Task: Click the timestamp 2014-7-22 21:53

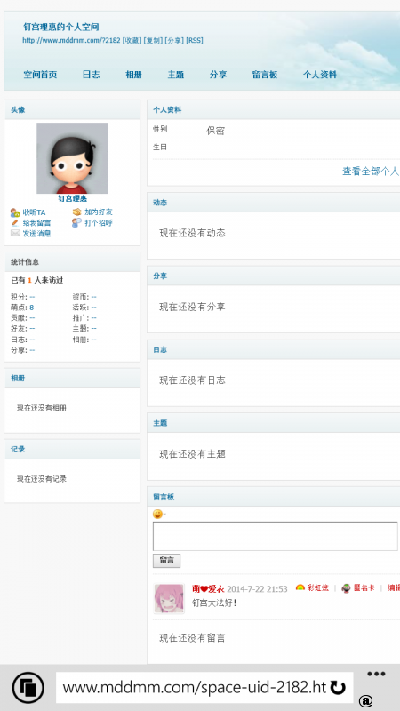Action: coord(257,589)
